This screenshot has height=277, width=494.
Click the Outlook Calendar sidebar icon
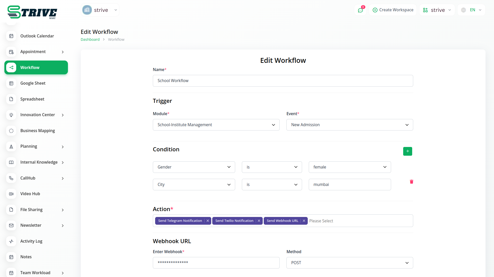click(11, 36)
